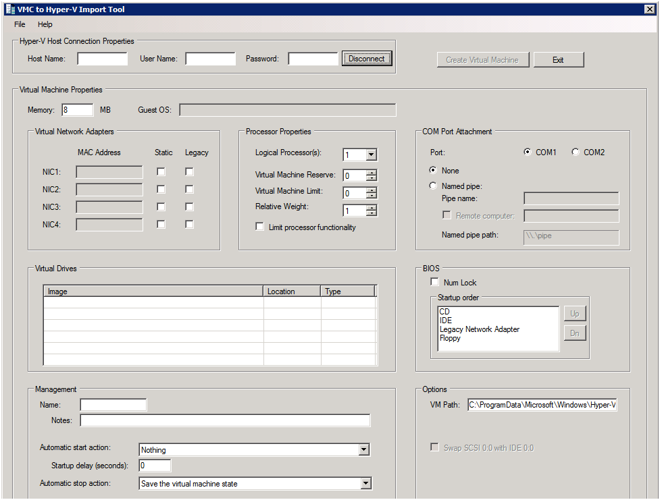
Task: Click the Guest OS field
Action: pos(288,110)
